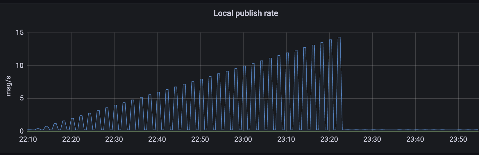The image size is (479, 155).
Task: Click the 22:20 time label
Action: tap(71, 139)
